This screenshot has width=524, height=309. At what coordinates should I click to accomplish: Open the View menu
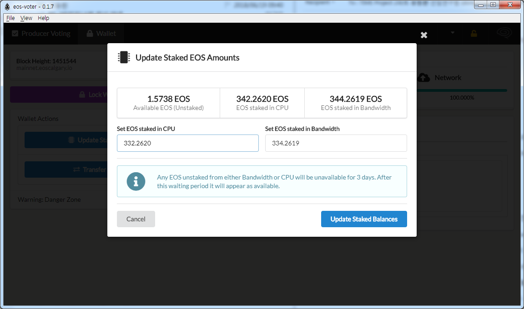point(26,18)
